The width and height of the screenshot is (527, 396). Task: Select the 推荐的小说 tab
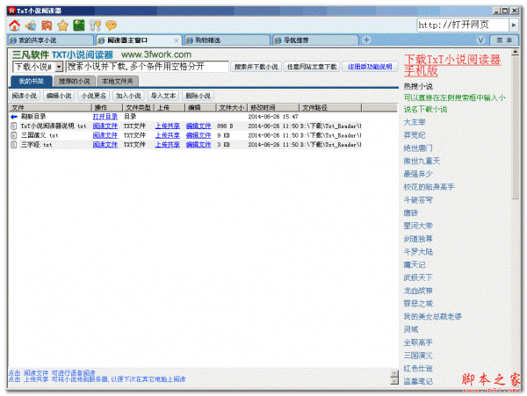[x=75, y=82]
